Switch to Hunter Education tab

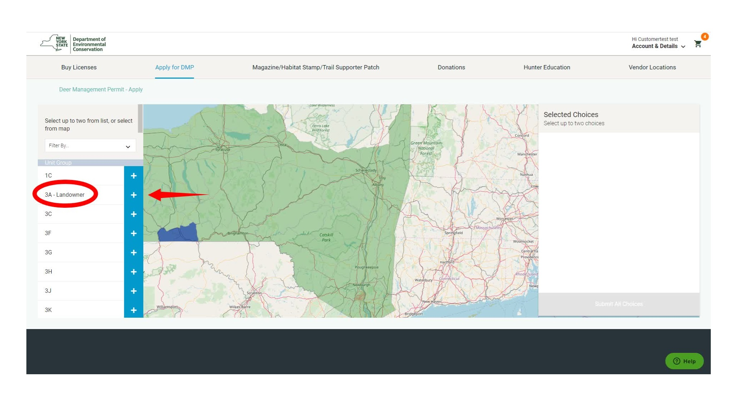547,67
